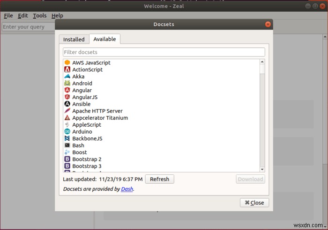Open the Tools menu

pos(40,15)
